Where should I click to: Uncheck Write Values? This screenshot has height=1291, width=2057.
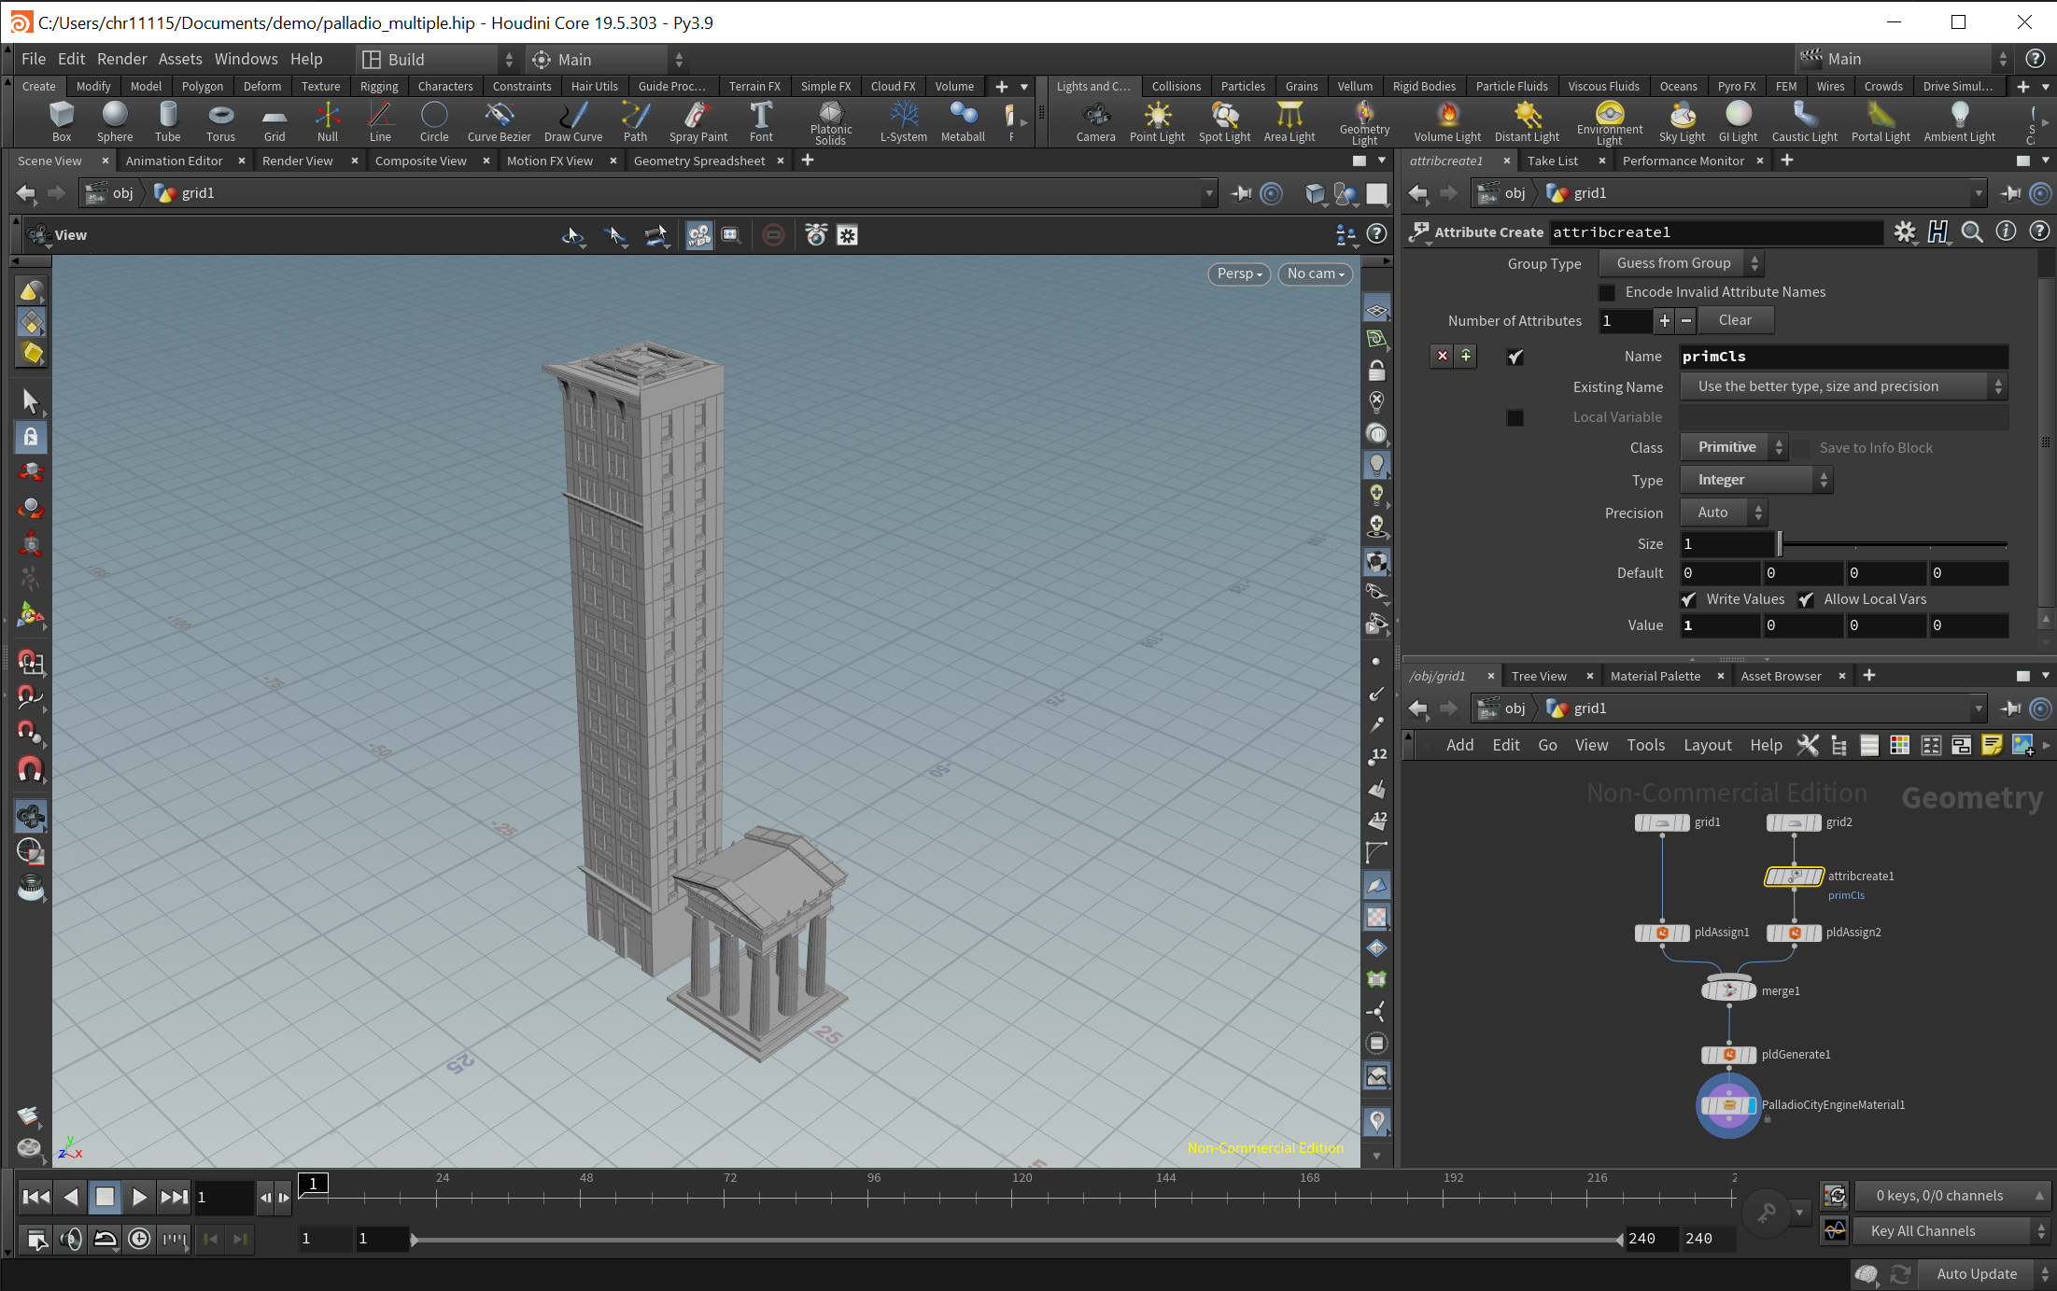coord(1688,599)
